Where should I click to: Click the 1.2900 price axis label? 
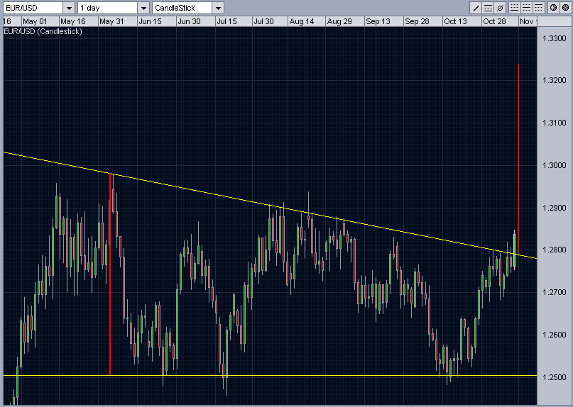[555, 208]
